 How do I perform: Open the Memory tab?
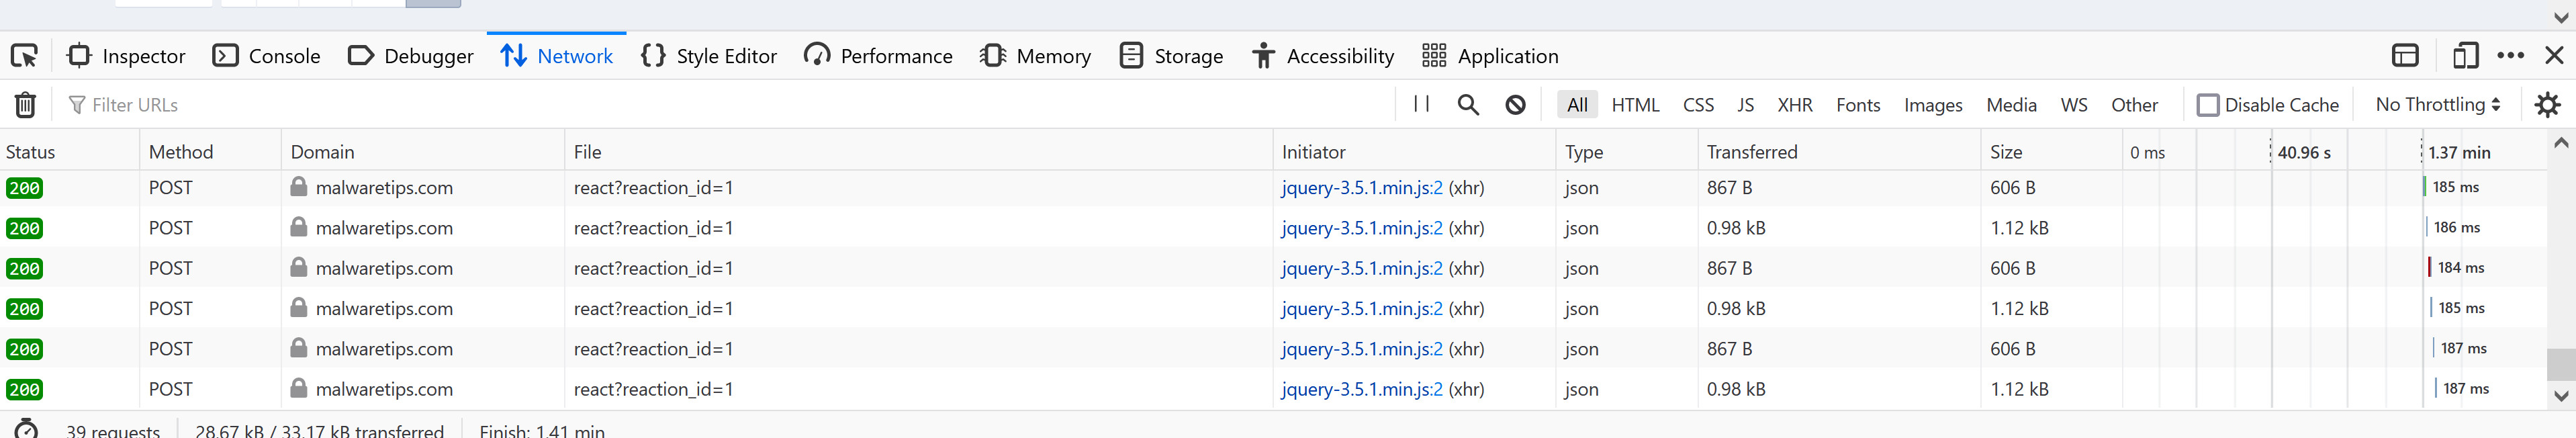1035,56
